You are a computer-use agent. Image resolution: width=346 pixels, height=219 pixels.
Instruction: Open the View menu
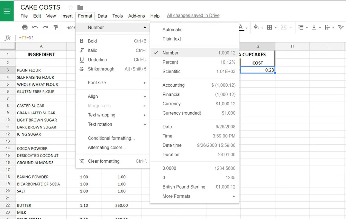coord(51,16)
